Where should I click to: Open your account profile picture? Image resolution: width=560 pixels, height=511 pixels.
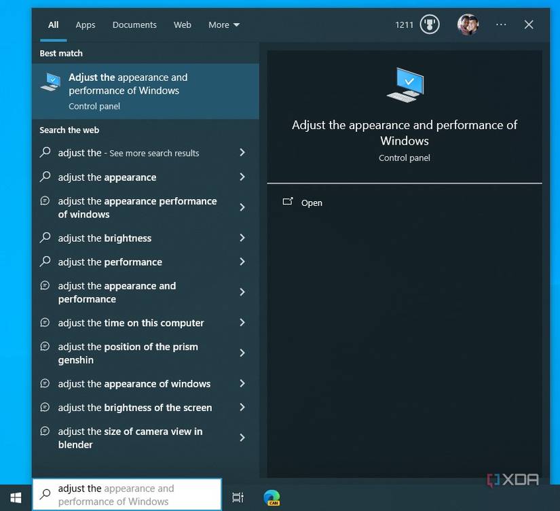[468, 24]
